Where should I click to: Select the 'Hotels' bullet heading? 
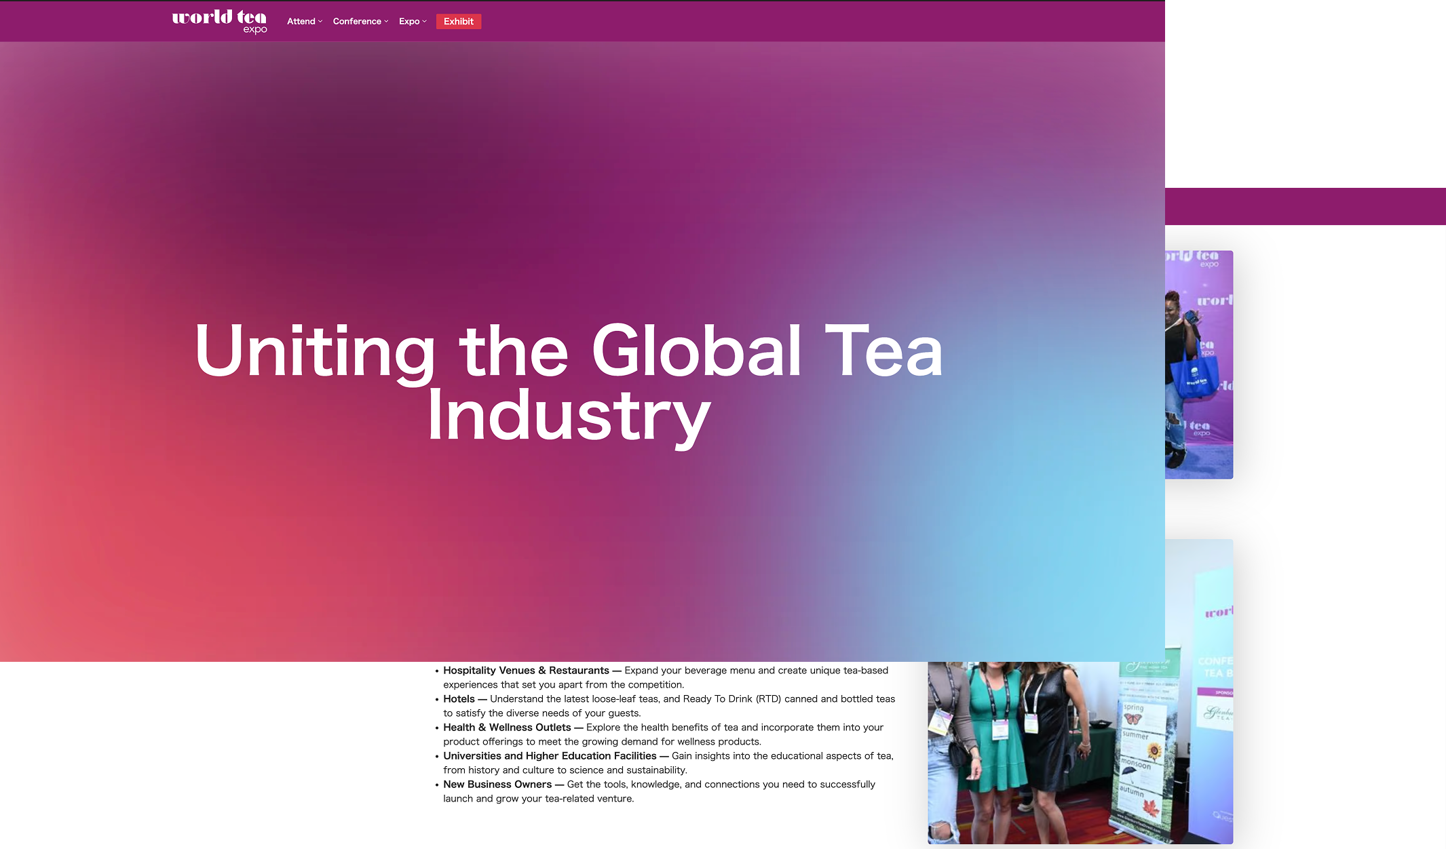coord(459,698)
